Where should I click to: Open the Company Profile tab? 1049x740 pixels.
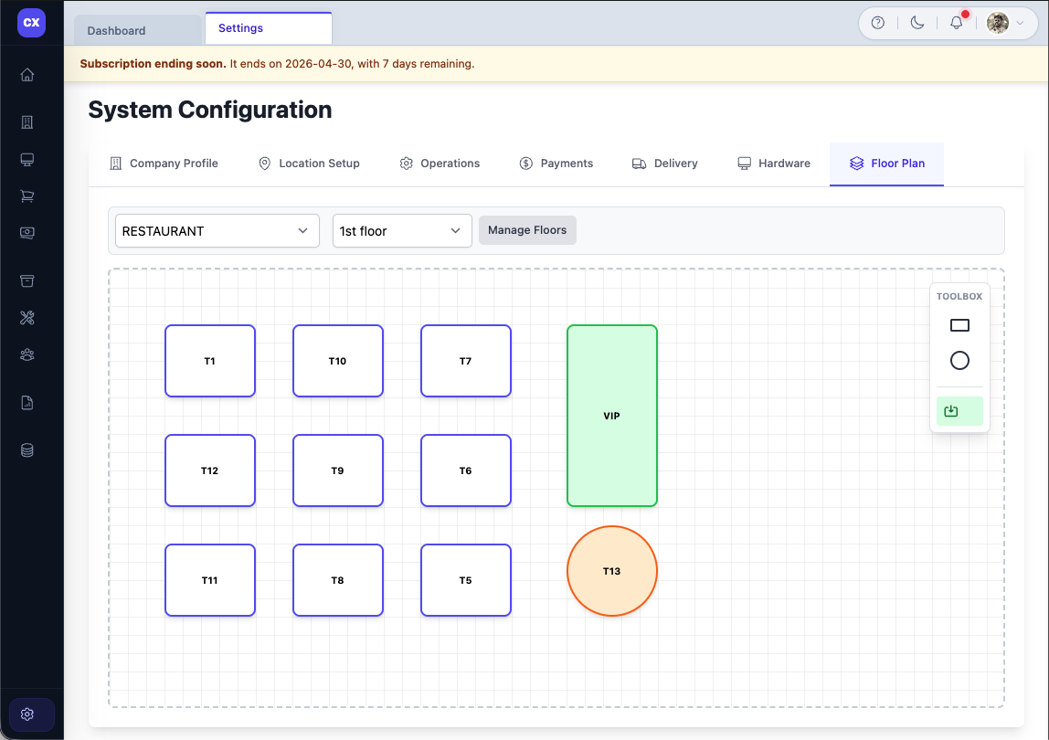(x=164, y=164)
